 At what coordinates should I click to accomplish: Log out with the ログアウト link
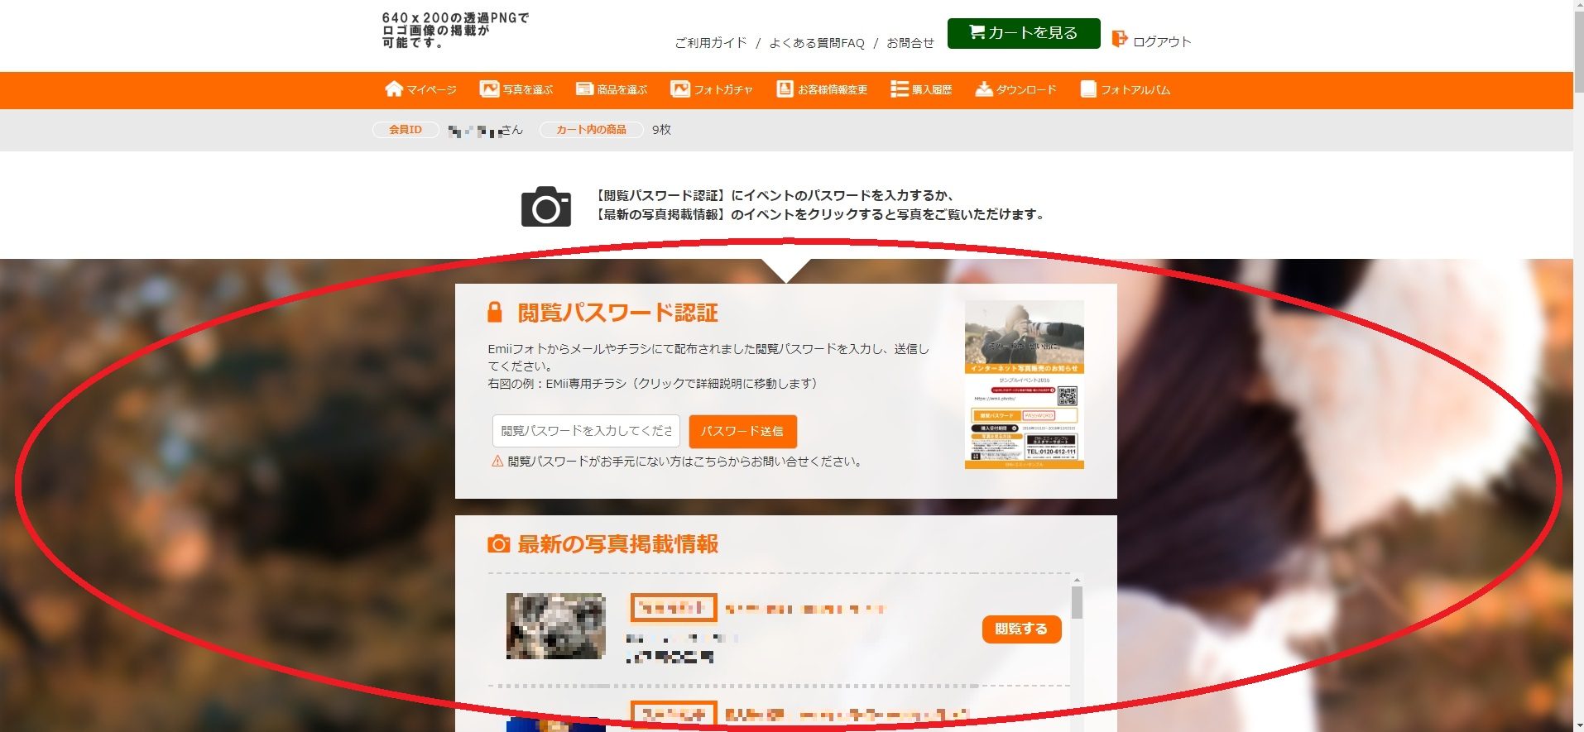coord(1151,41)
